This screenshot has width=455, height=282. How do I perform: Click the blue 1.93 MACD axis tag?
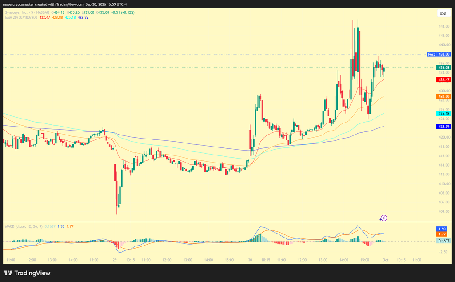click(x=442, y=229)
